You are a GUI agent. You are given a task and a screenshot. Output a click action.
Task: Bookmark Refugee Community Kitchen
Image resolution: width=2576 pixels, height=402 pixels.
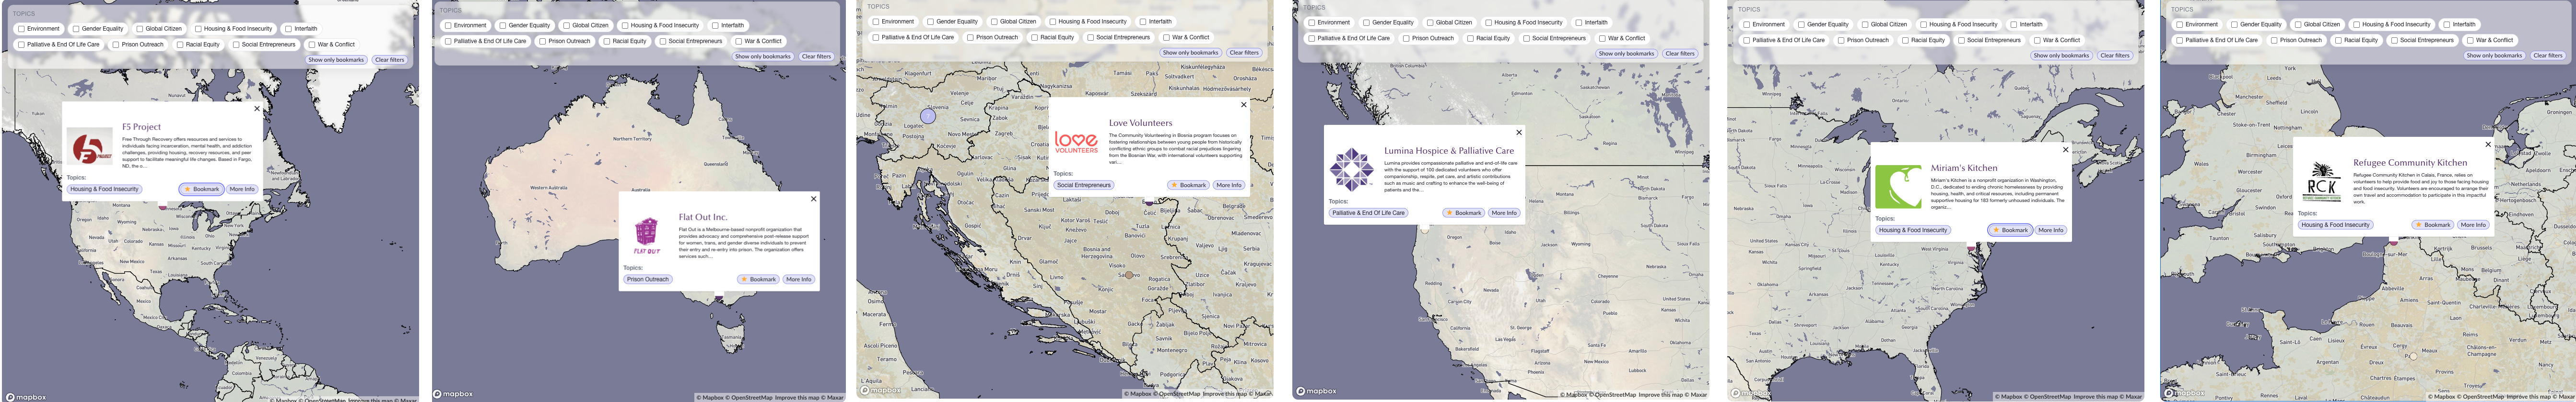(x=2432, y=224)
